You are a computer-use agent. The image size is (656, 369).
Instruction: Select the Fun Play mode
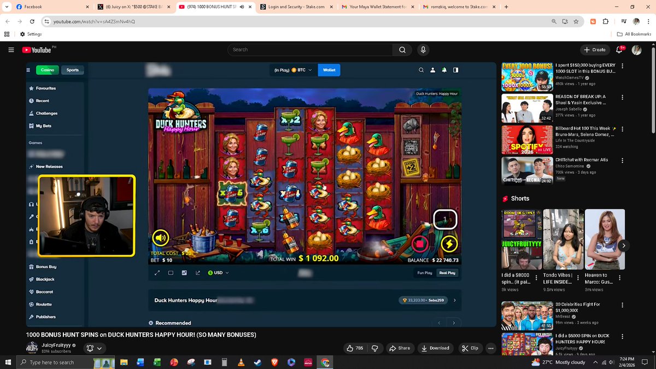[x=425, y=273]
